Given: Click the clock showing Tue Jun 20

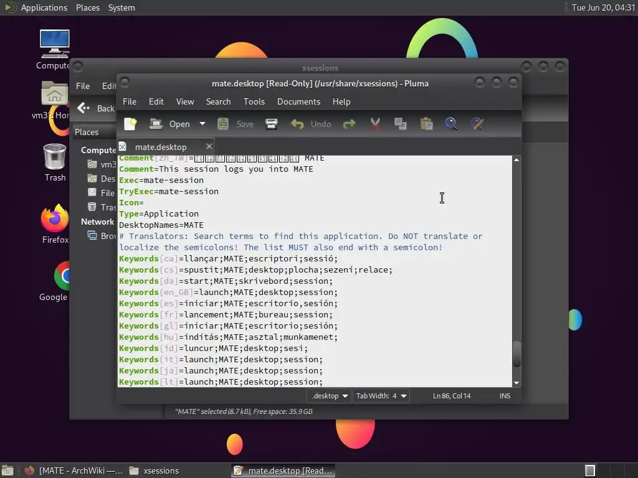Looking at the screenshot, I should pyautogui.click(x=603, y=7).
